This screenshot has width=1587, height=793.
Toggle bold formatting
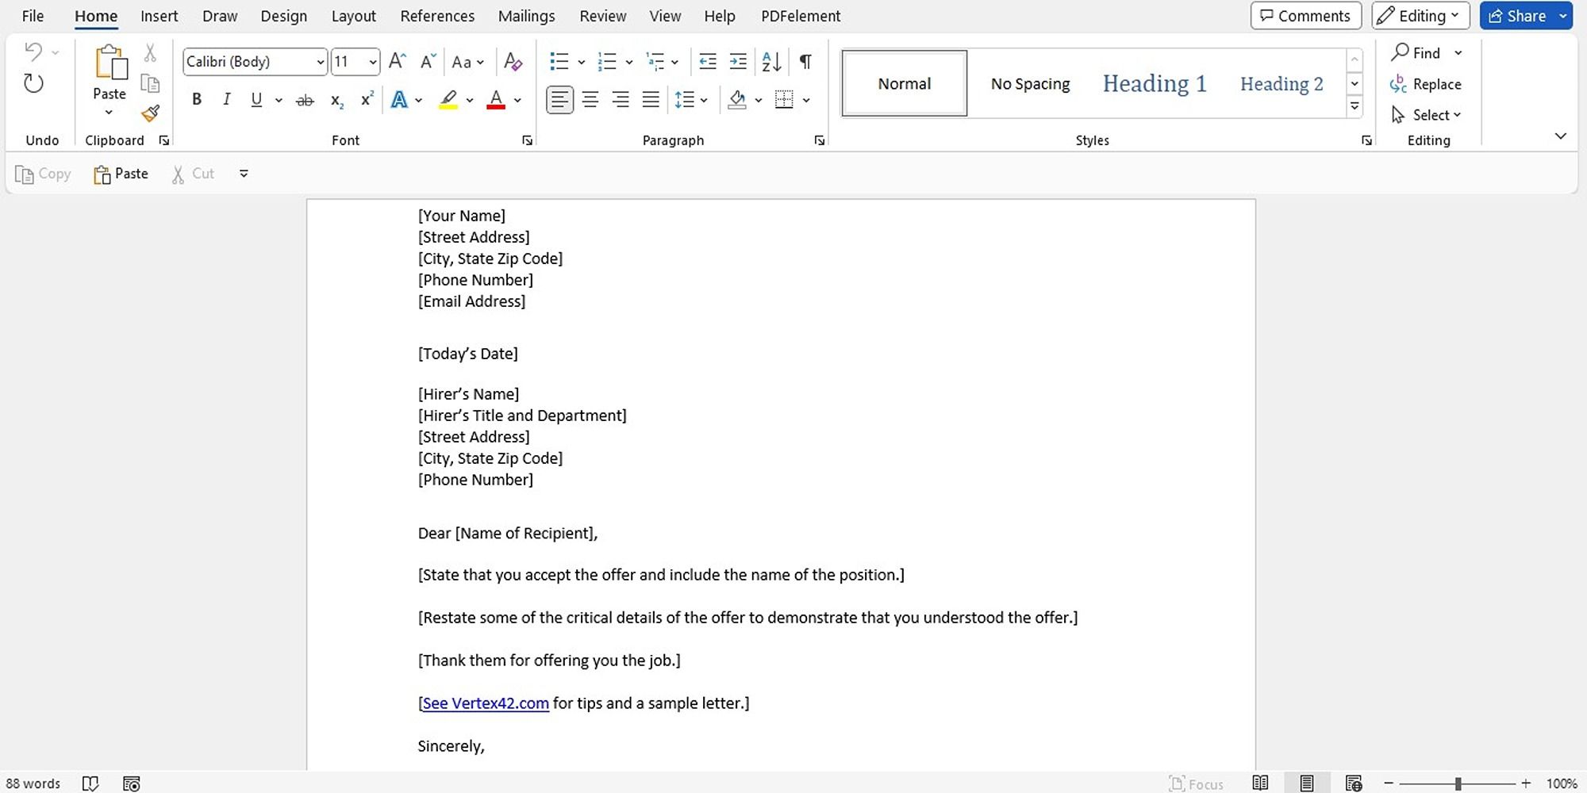coord(197,100)
